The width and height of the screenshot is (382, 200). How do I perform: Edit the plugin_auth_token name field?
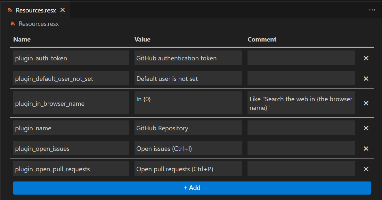click(71, 58)
